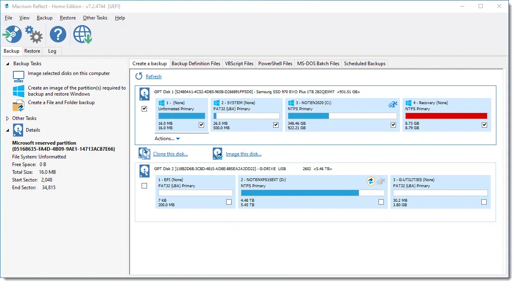Open the Scheduled Backups tab
The width and height of the screenshot is (515, 284).
[x=365, y=64]
